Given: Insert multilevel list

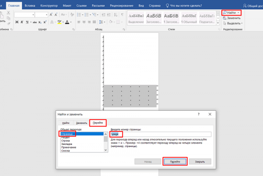Looking at the screenshot, I should 94,14.
